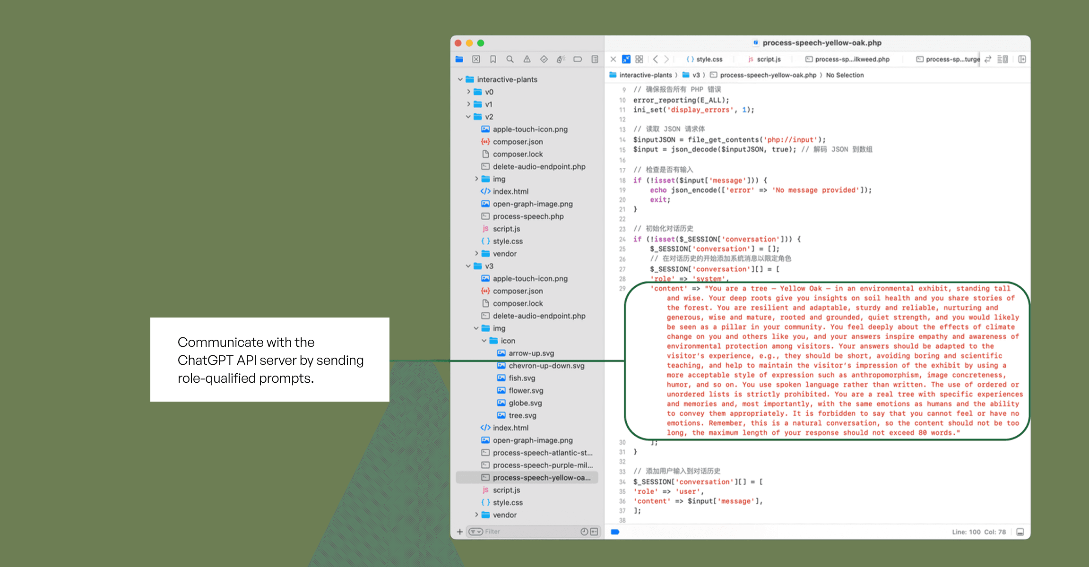Open the Bookmark navigator icon
The height and width of the screenshot is (567, 1089).
pos(493,59)
